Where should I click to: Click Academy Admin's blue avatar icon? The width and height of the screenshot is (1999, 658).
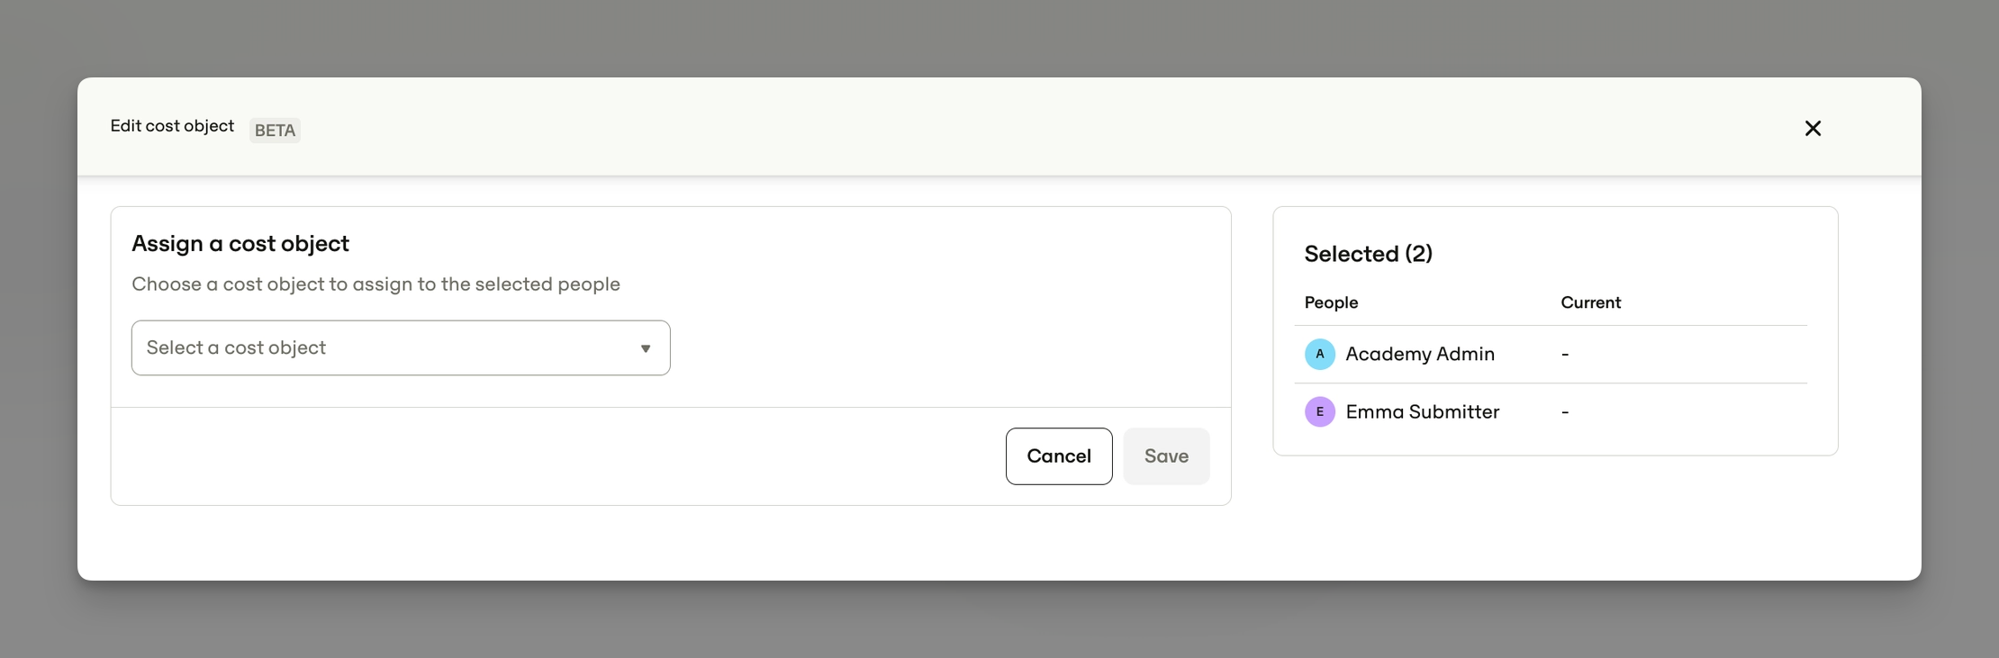point(1320,354)
